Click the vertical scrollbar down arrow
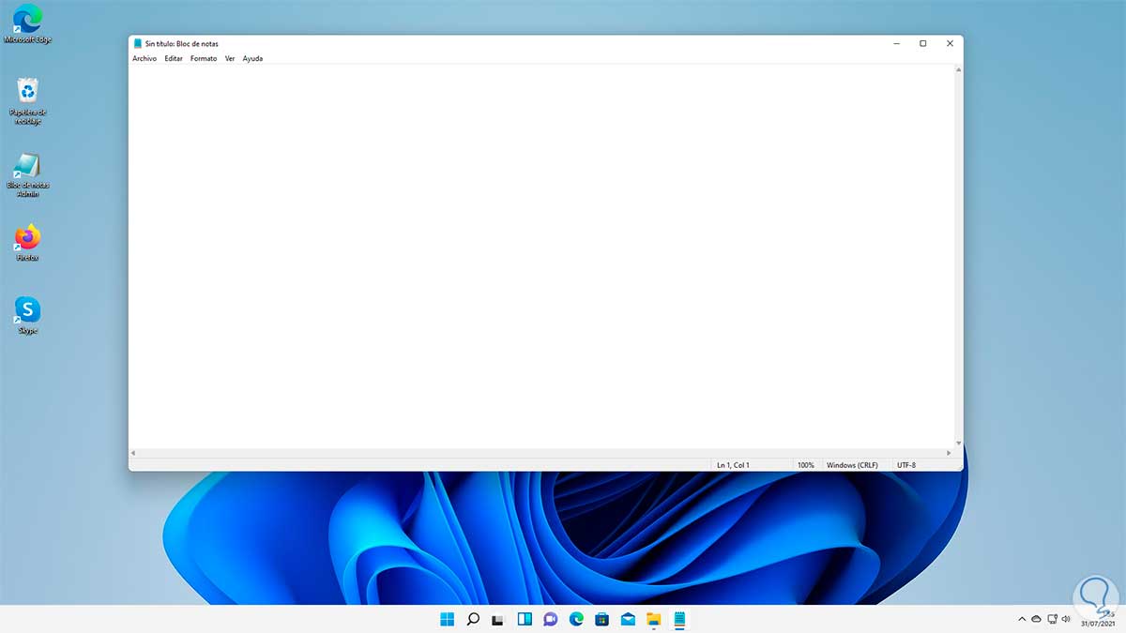This screenshot has height=633, width=1126. (x=958, y=443)
